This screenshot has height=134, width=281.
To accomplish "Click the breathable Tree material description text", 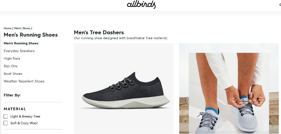I will (121, 38).
